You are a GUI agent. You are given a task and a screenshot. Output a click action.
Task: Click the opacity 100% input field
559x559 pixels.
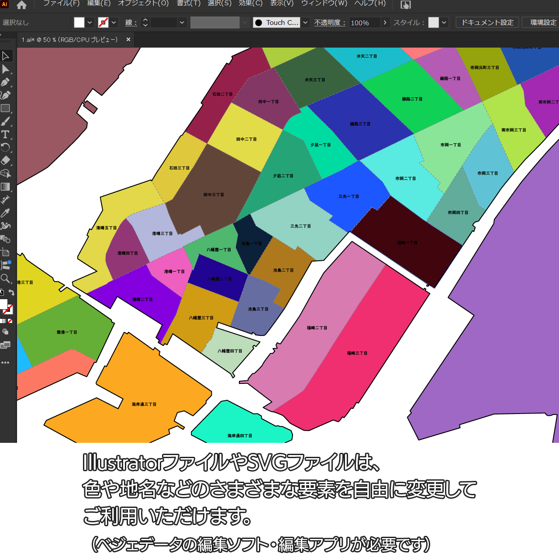tap(364, 23)
